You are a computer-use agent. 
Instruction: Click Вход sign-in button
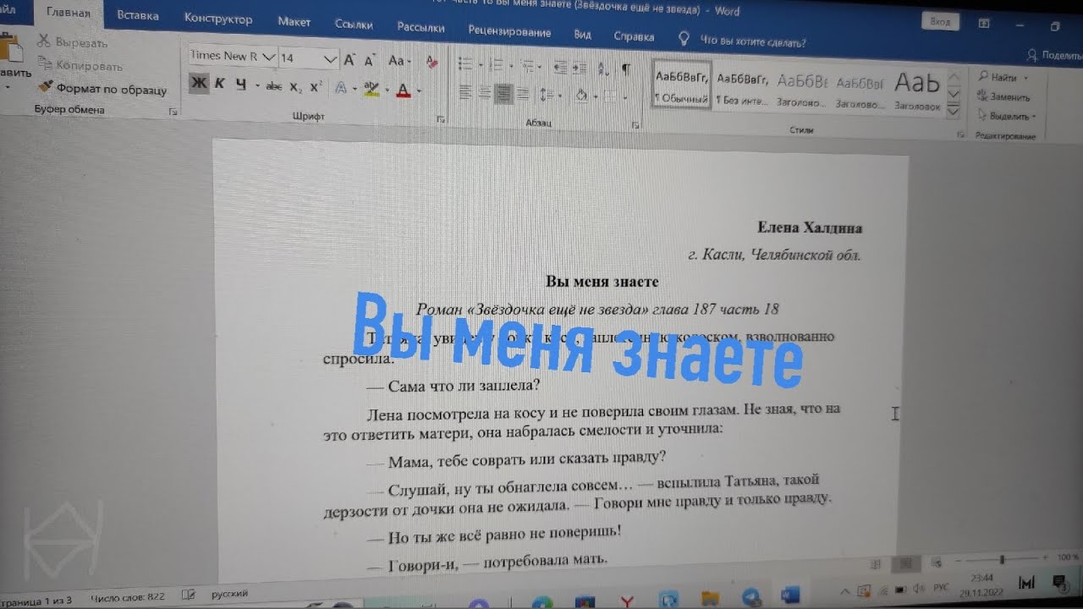click(940, 22)
